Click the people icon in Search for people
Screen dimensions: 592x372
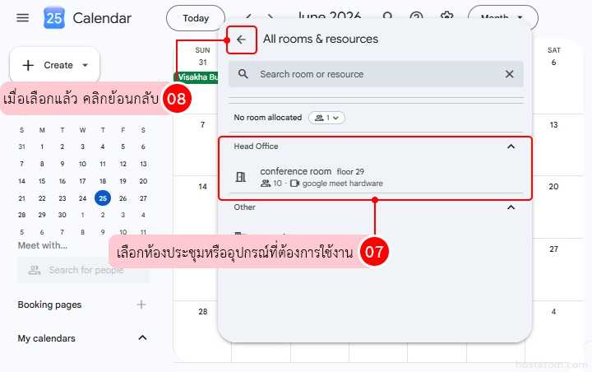[x=35, y=270]
